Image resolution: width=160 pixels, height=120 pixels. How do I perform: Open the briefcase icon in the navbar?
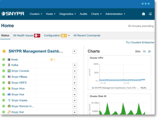tap(143, 14)
